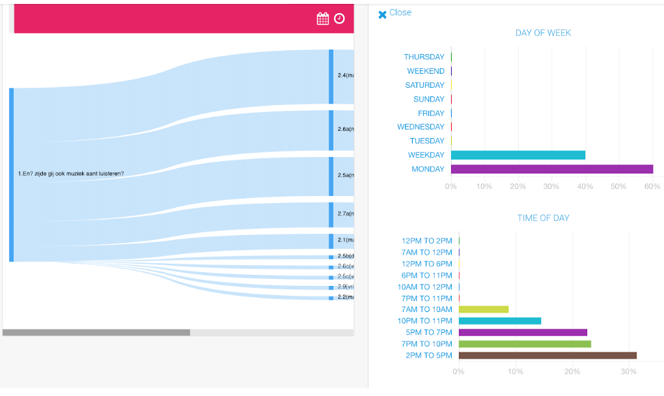Click the THURSDAY label in the day chart
This screenshot has width=664, height=396.
point(424,57)
